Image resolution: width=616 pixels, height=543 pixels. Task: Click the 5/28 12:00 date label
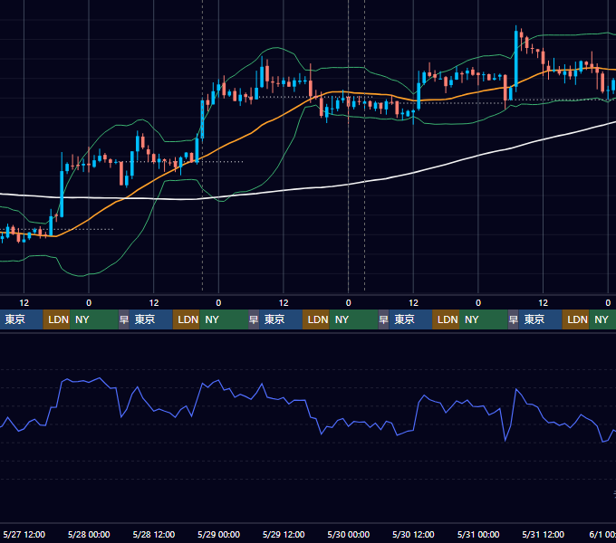[154, 534]
